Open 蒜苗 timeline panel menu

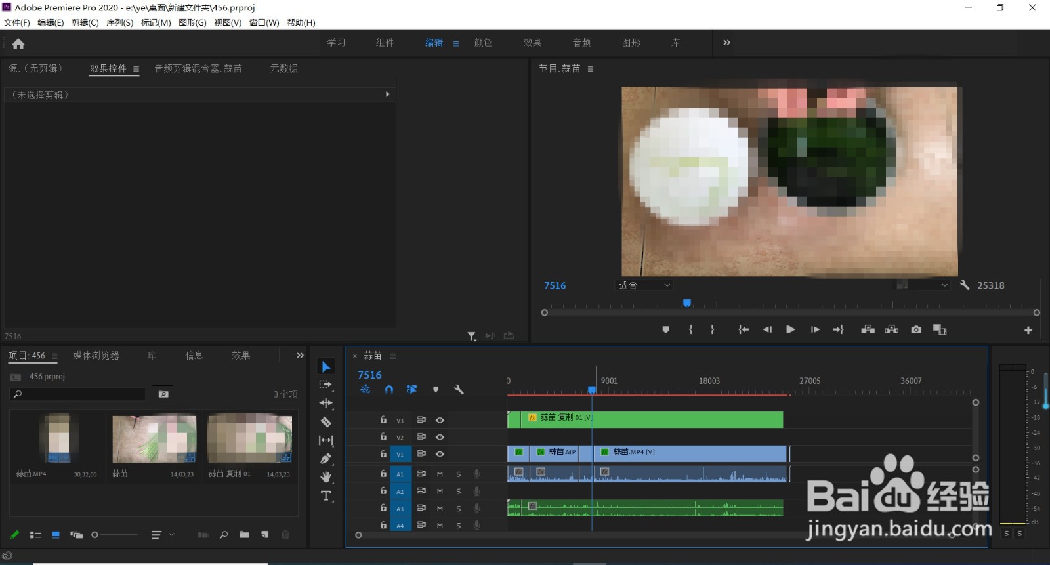point(393,356)
